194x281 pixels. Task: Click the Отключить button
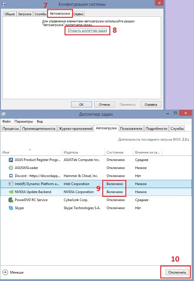coord(177,272)
